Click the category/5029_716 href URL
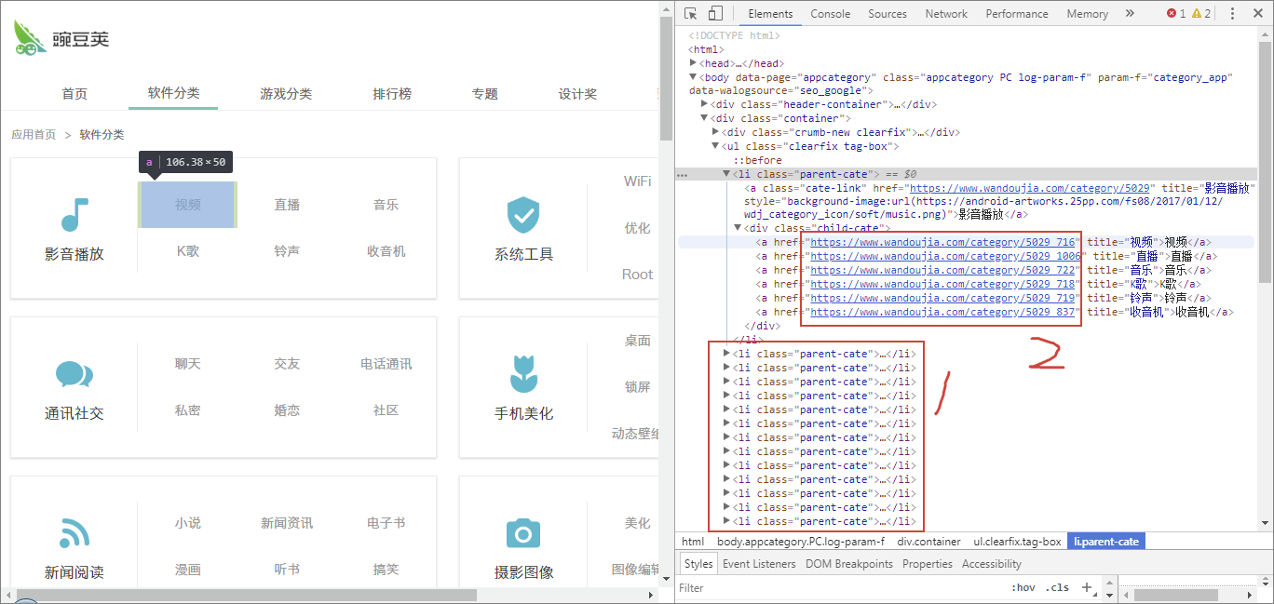Screen dimensions: 1274x604 click(x=942, y=242)
